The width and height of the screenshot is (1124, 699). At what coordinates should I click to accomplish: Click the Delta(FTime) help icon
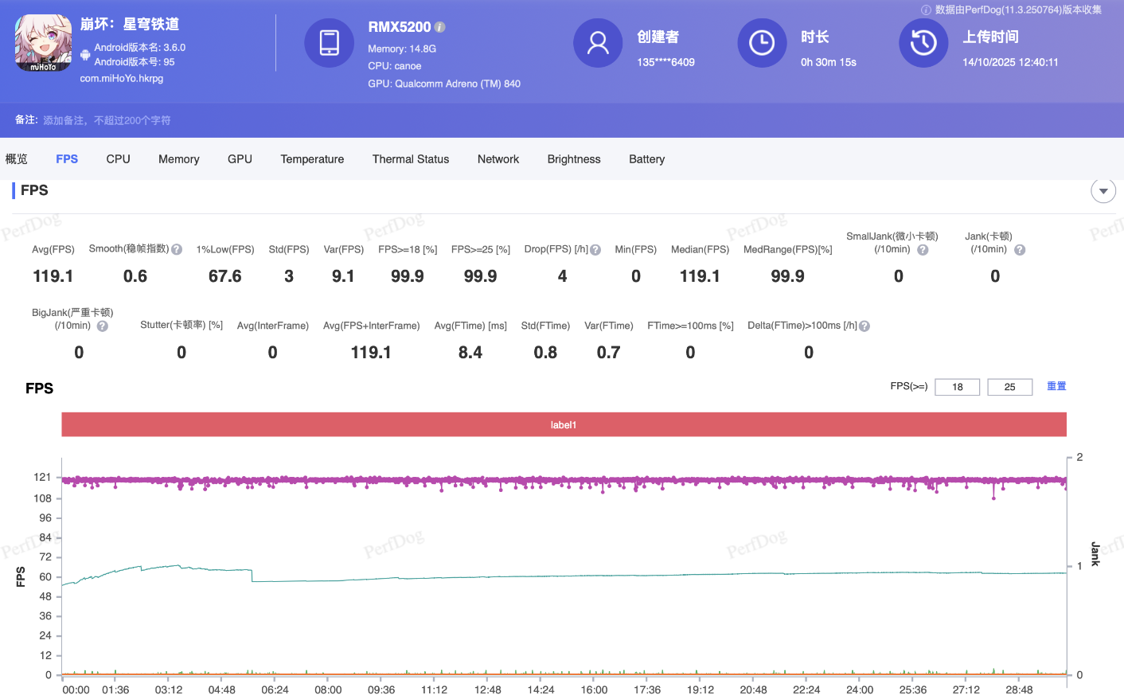[x=864, y=326]
